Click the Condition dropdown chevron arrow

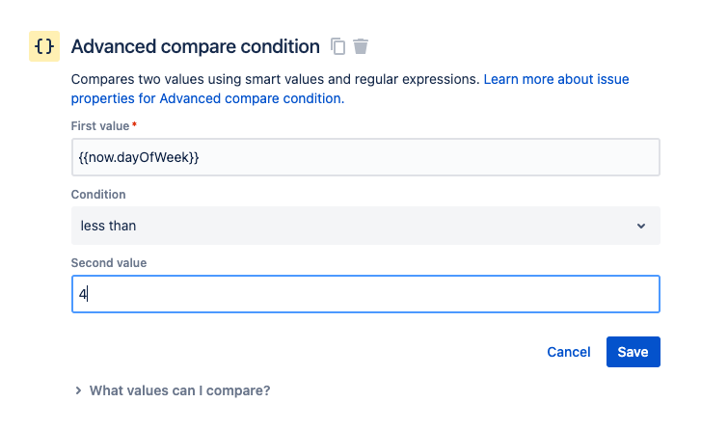click(641, 226)
